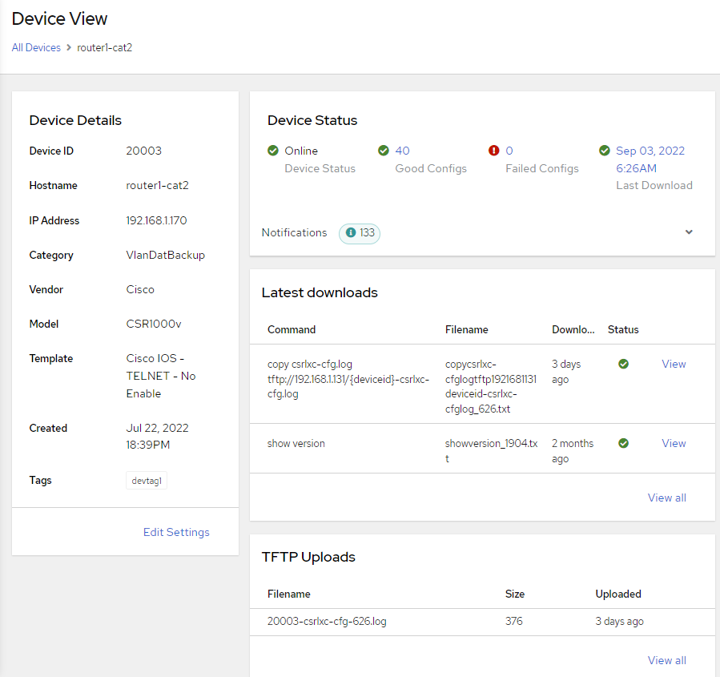The image size is (720, 677).
Task: Click the Created date Jul 22, 2022
Action: (157, 437)
